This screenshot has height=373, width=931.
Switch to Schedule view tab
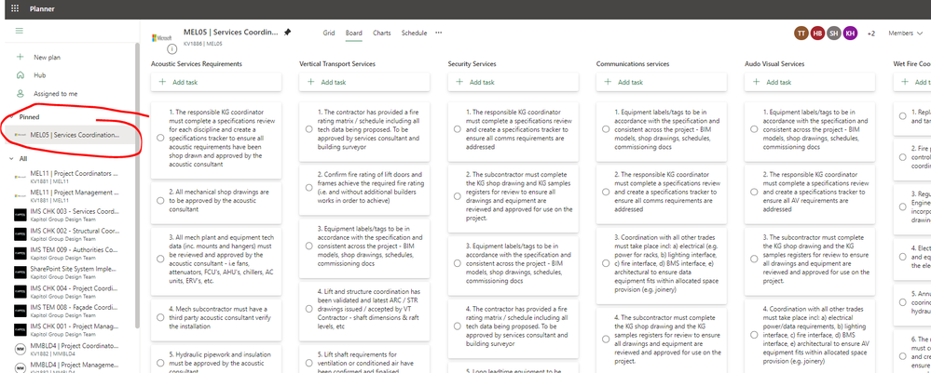pos(414,33)
